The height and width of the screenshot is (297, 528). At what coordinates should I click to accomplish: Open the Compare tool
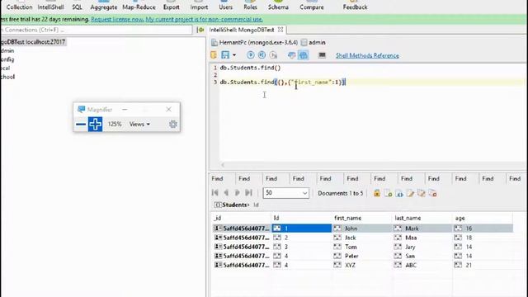click(312, 7)
